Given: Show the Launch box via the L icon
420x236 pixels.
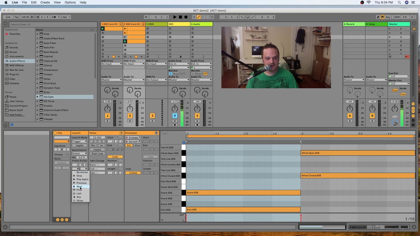Looking at the screenshot, I should pos(57,220).
